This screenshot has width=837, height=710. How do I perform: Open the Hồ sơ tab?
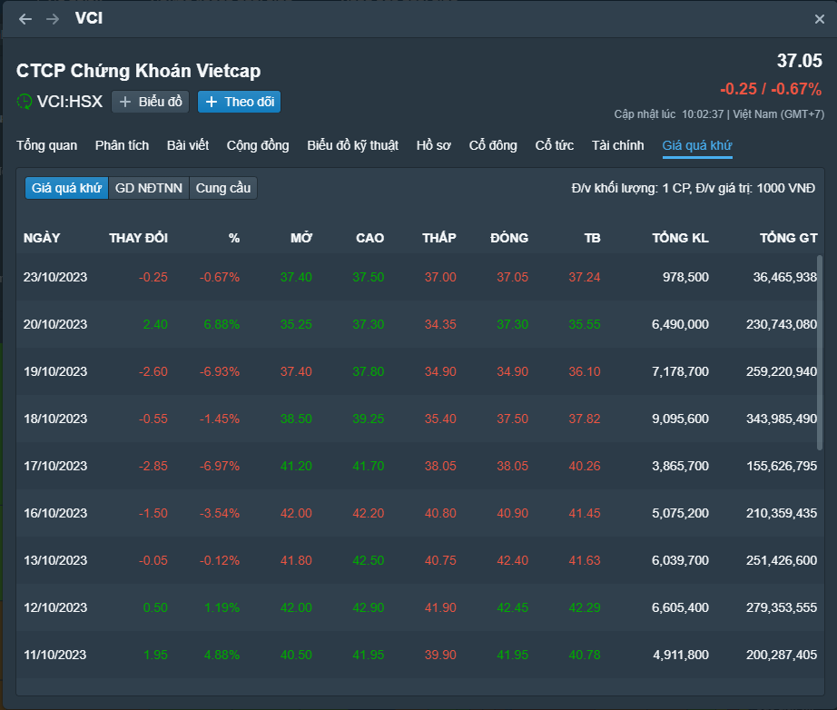coord(433,145)
